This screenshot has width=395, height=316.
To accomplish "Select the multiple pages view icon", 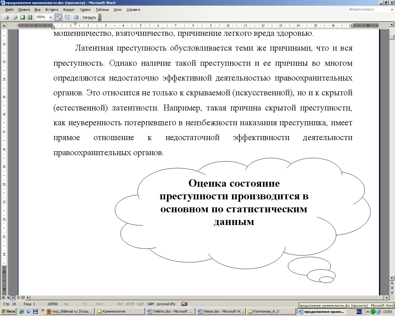I will (x=30, y=17).
